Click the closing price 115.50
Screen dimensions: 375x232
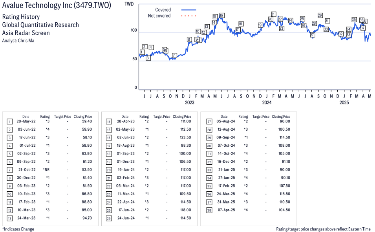point(285,194)
